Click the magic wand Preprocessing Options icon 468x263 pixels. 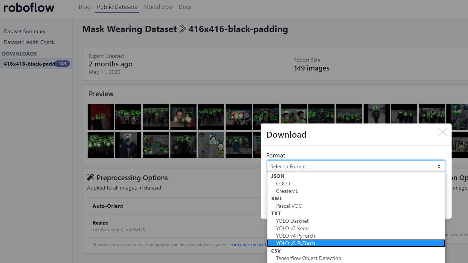90,177
